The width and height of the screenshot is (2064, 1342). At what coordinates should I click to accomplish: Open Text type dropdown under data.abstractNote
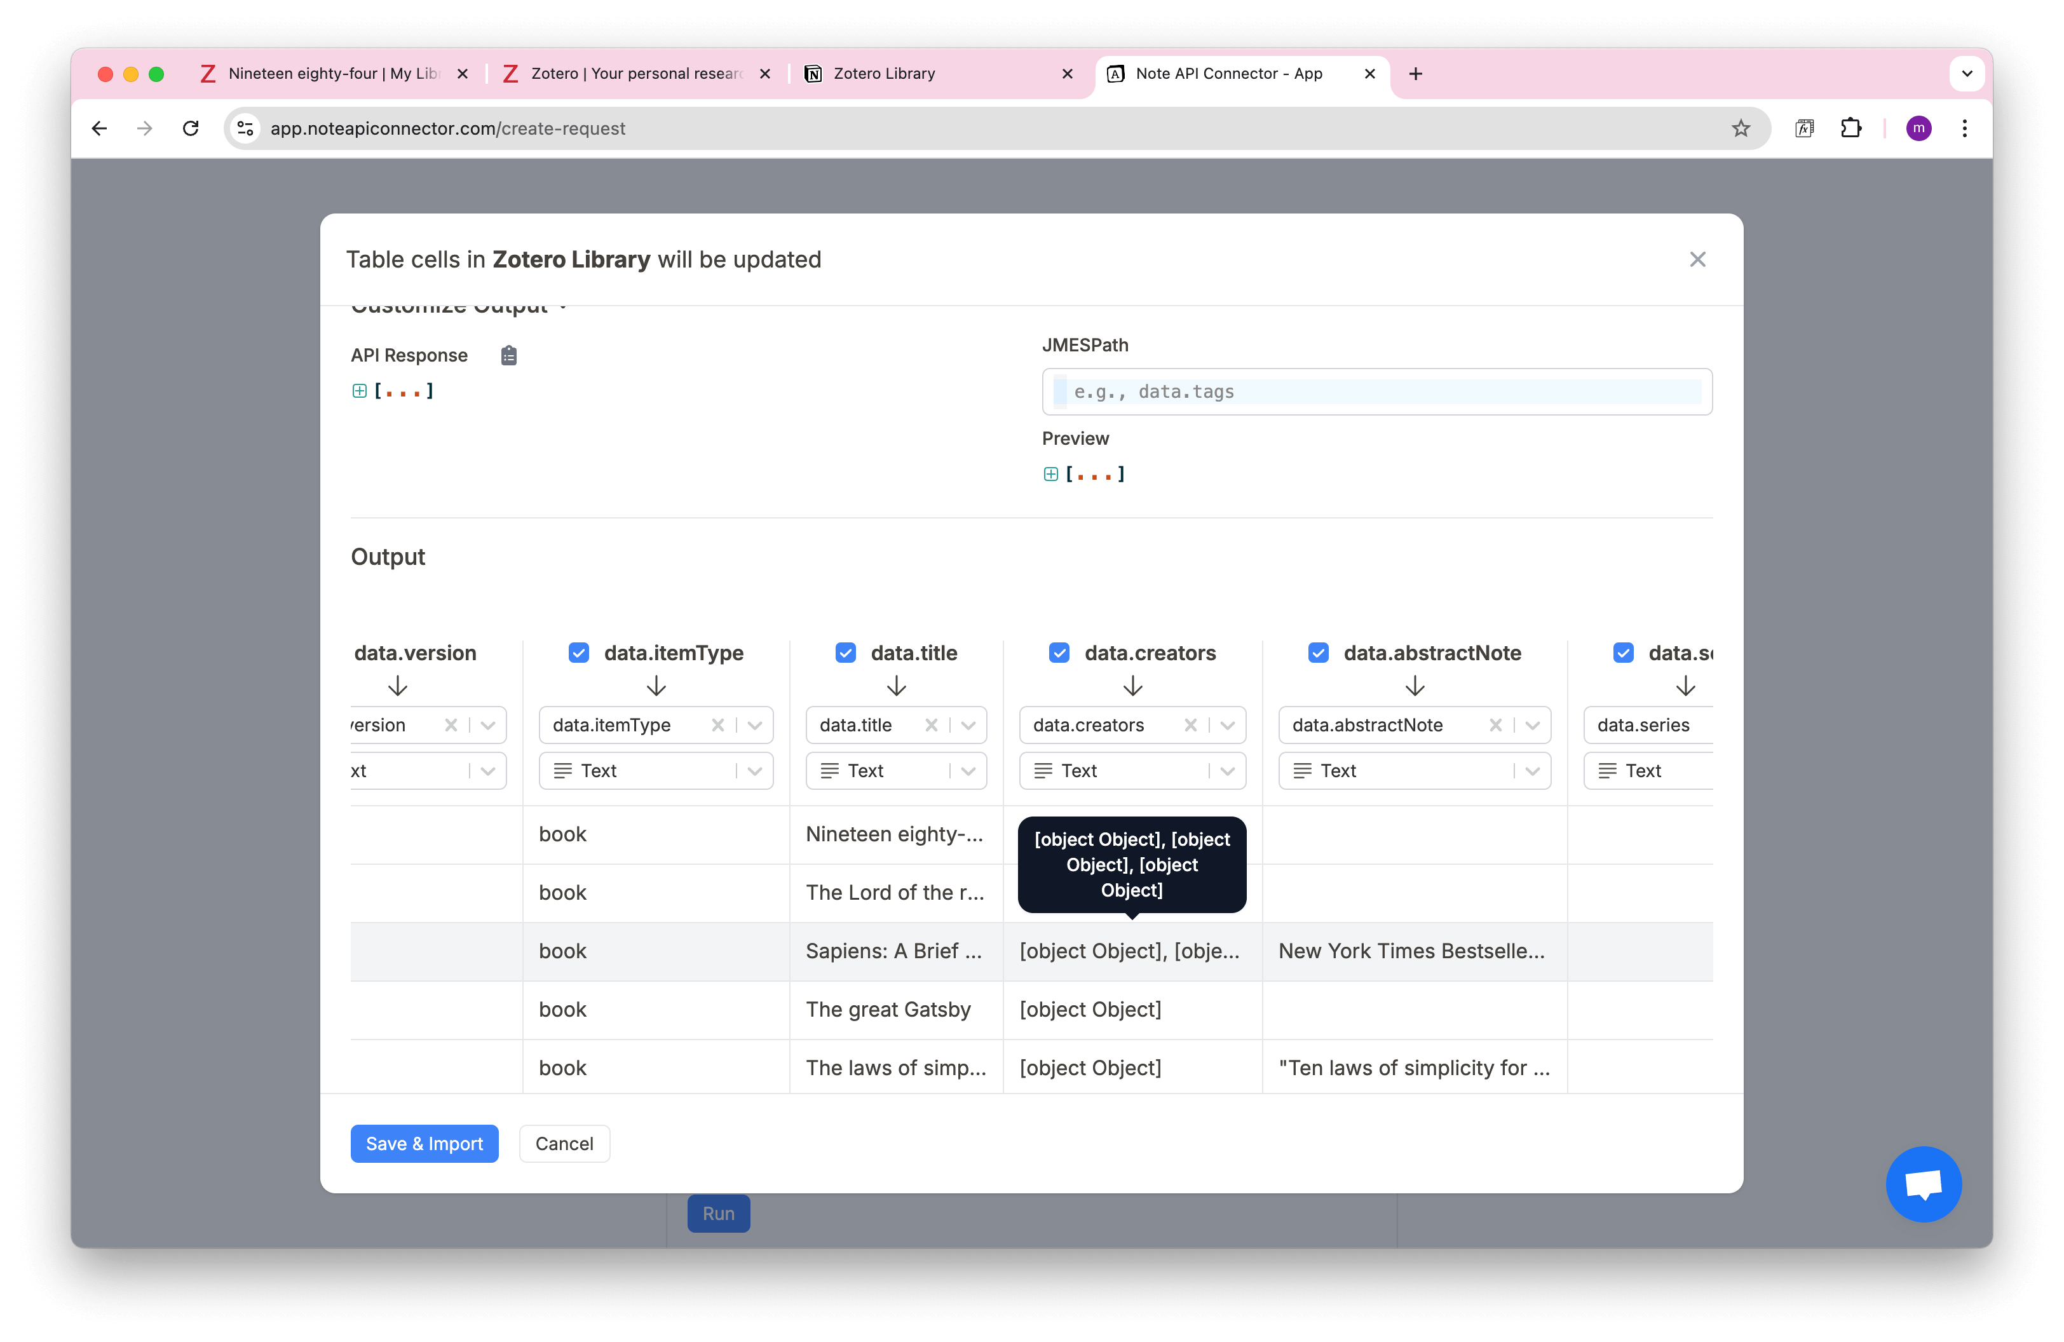[x=1415, y=771]
